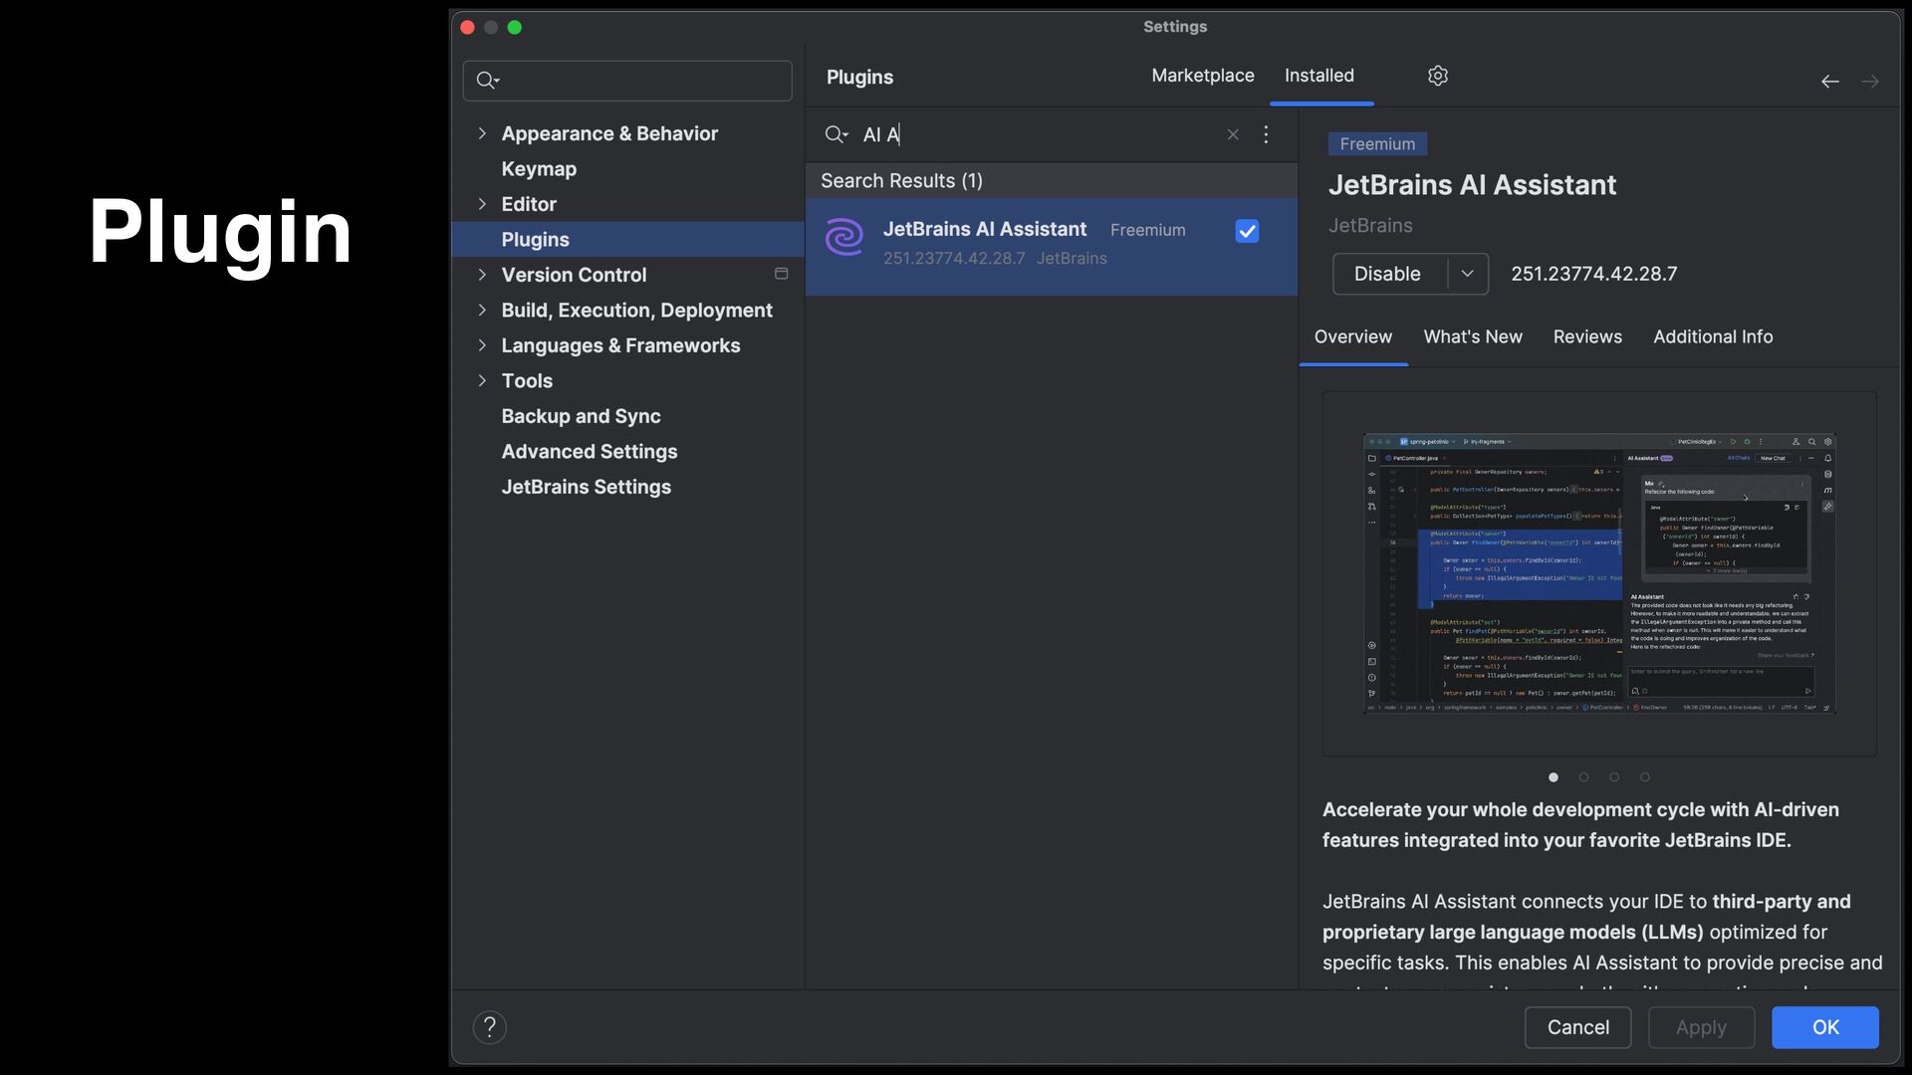Clear the plugin search field text
The image size is (1912, 1075).
tap(1233, 134)
